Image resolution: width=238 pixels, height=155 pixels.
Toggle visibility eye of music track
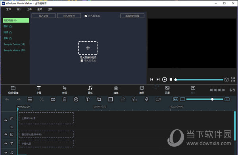pos(6,153)
